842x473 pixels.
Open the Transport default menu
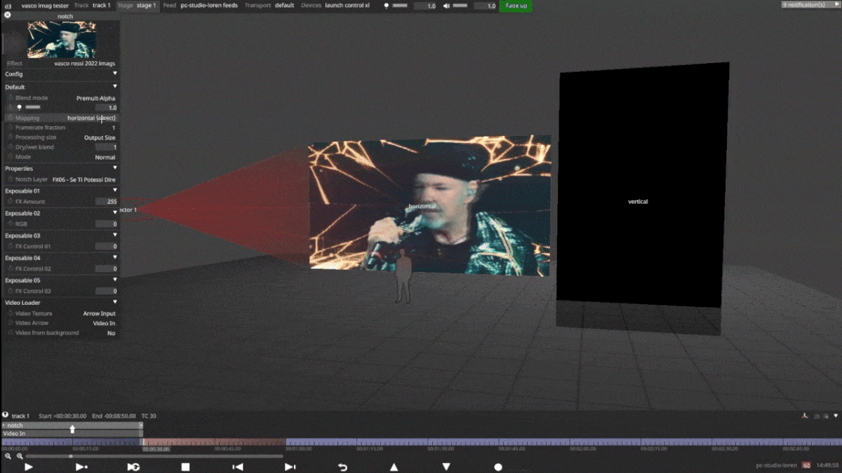click(x=269, y=5)
